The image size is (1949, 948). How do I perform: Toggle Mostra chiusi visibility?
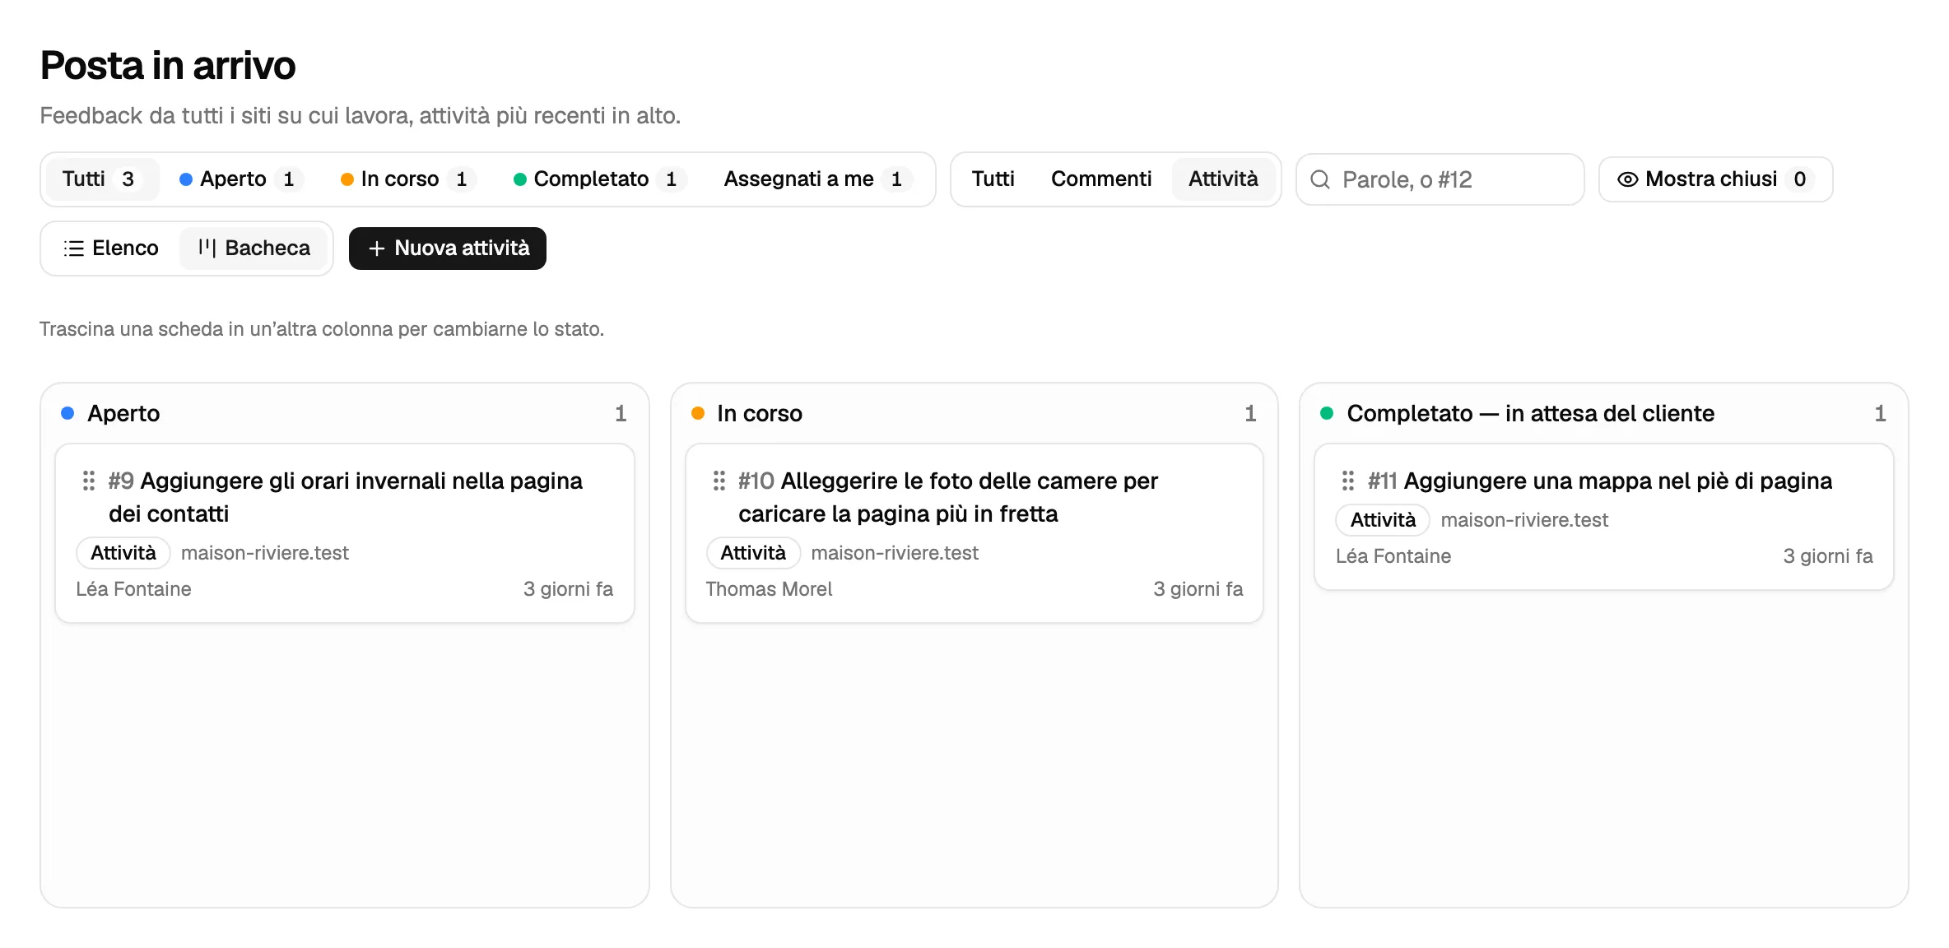[x=1715, y=179]
